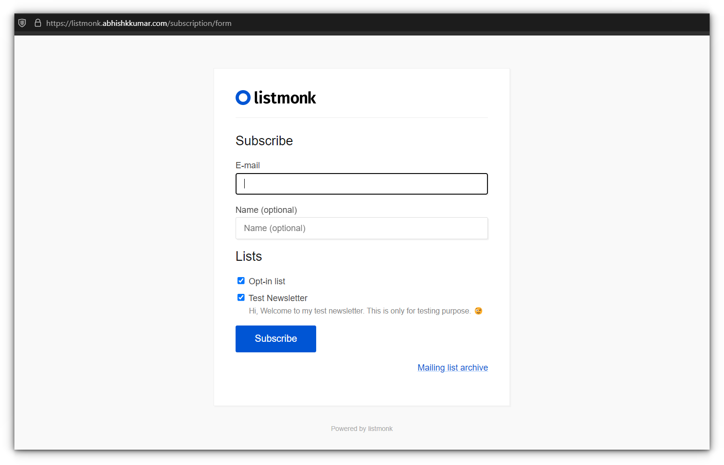Image resolution: width=724 pixels, height=465 pixels.
Task: Toggle the Opt-in list checkbox
Action: click(x=241, y=281)
